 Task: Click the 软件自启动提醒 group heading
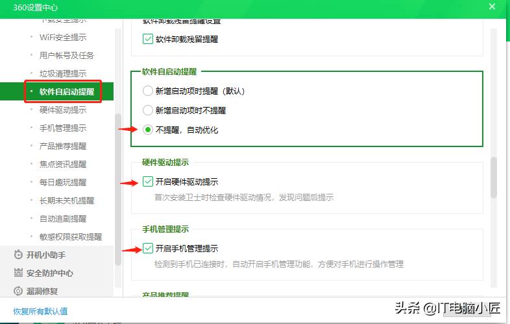point(169,71)
